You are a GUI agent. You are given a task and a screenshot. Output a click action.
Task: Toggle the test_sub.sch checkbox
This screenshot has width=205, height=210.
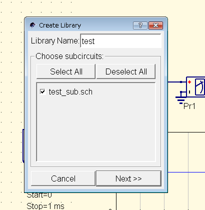point(43,91)
